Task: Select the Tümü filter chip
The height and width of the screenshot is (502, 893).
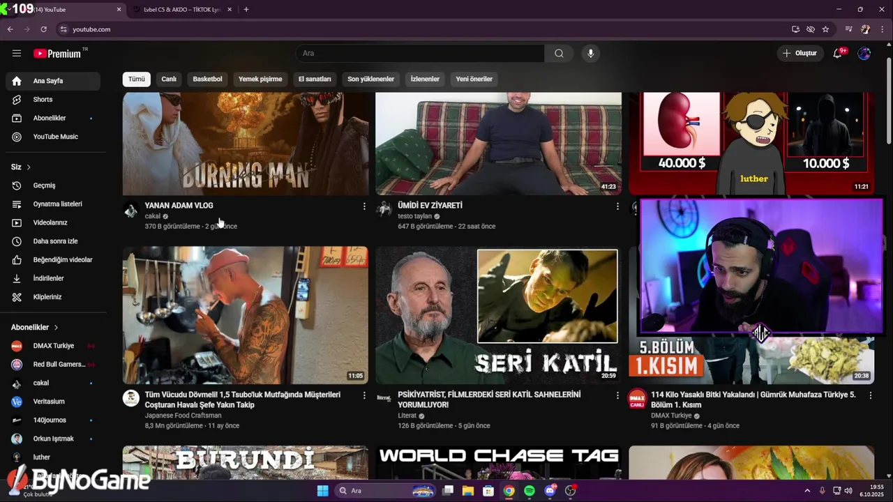Action: pos(137,79)
